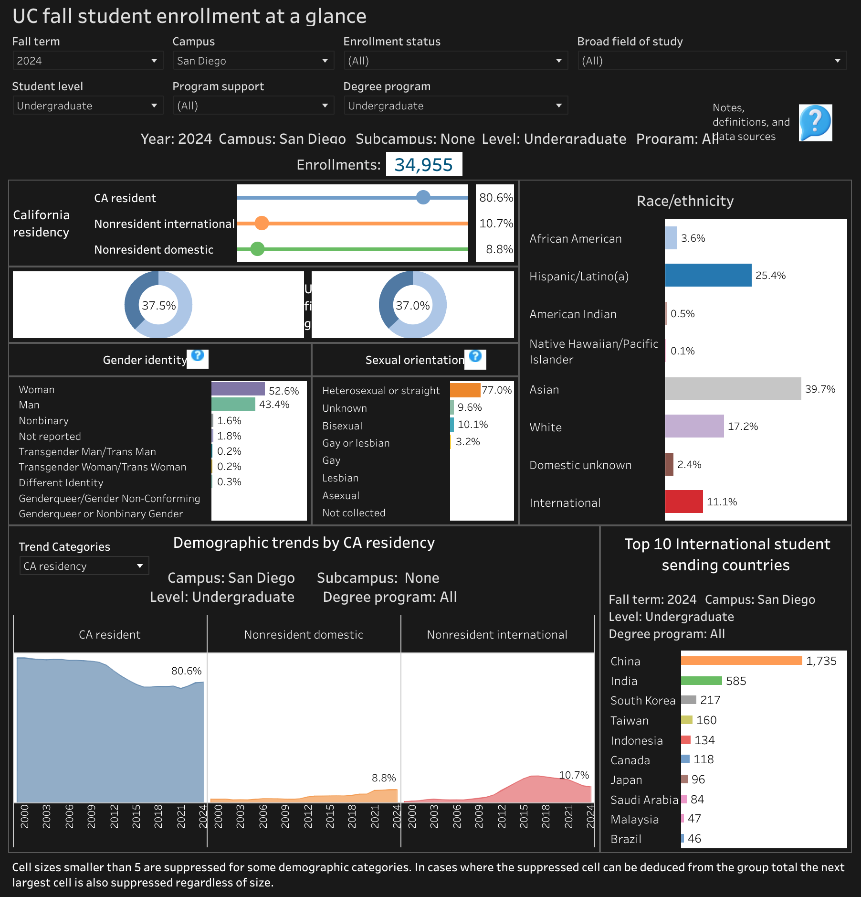Click the 37.0% donut chart
This screenshot has width=861, height=897.
[413, 305]
